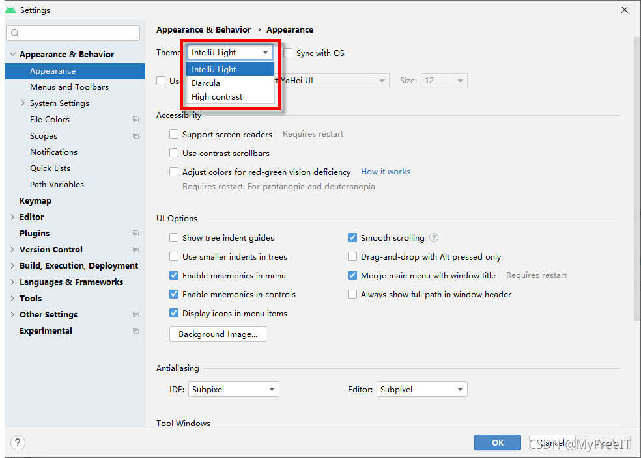
Task: Open Keymap settings
Action: [36, 201]
